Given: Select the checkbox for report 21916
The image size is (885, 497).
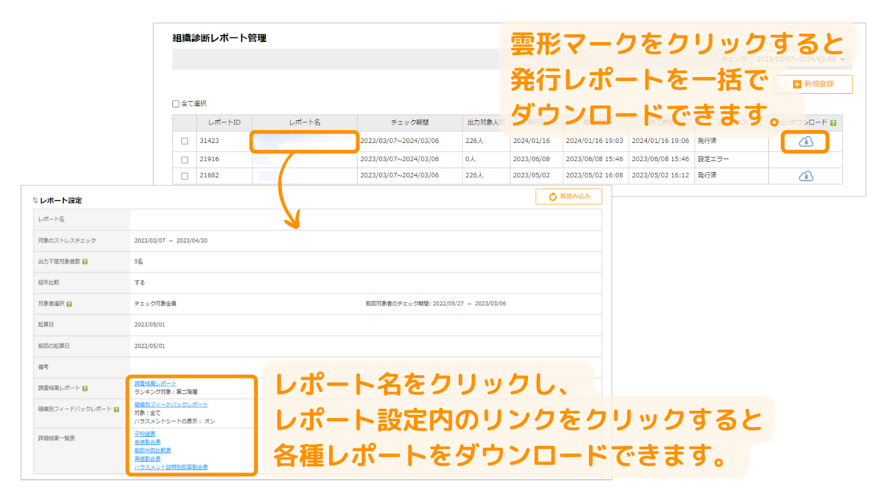Looking at the screenshot, I should pos(185,159).
